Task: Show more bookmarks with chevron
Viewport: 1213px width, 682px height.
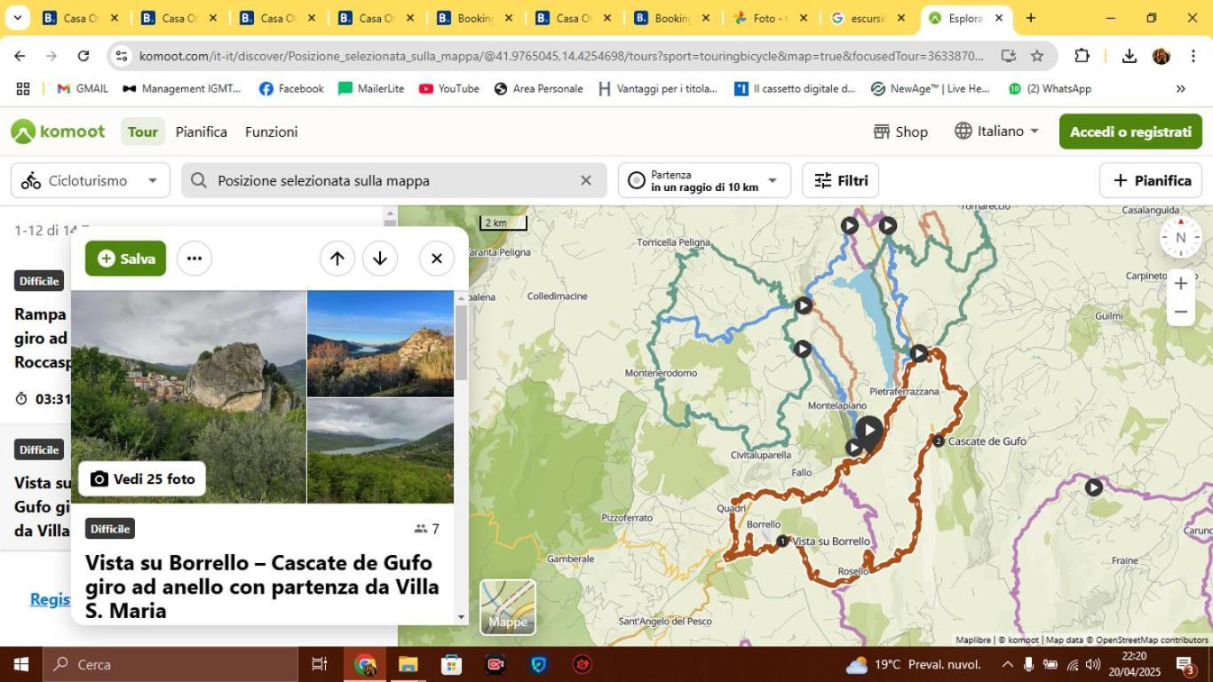Action: tap(1180, 89)
